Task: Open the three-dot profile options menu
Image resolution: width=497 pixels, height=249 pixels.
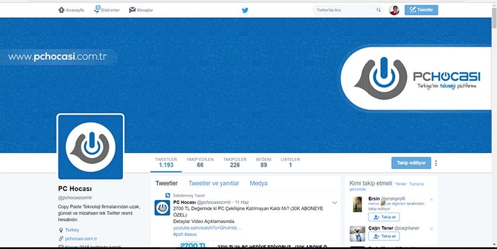Action: pos(435,163)
